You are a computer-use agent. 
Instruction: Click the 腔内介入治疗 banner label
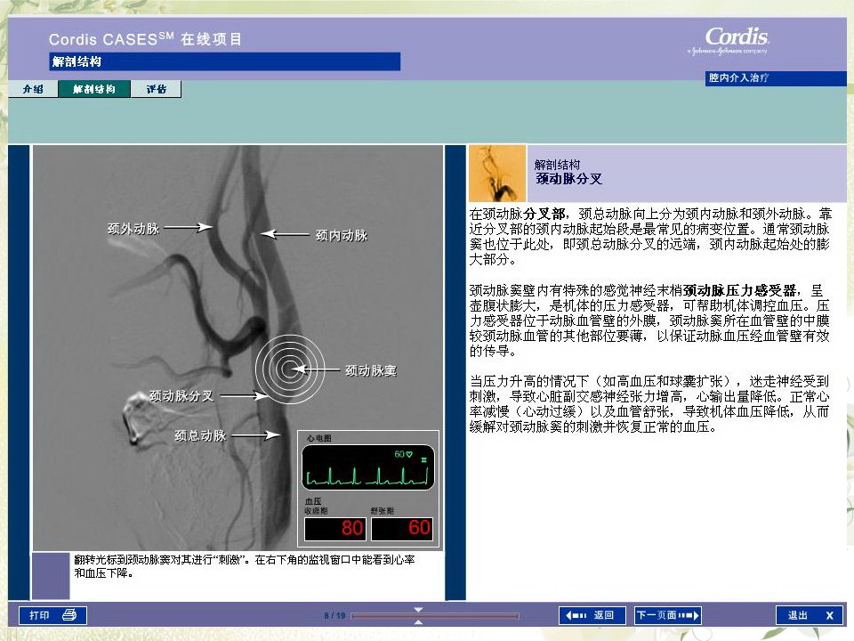tap(738, 77)
